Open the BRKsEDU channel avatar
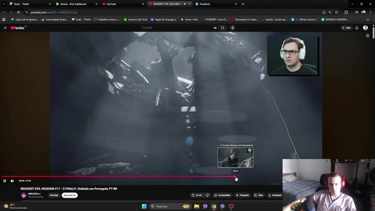375x211 pixels. pos(23,195)
